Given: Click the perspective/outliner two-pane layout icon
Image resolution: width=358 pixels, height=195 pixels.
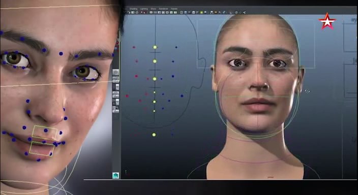Looking at the screenshot, I should [116, 87].
